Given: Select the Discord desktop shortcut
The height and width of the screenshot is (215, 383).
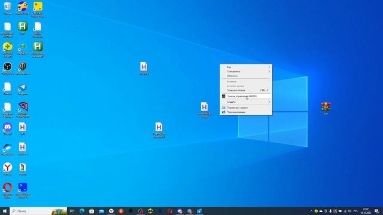Looking at the screenshot, I should point(8,129).
